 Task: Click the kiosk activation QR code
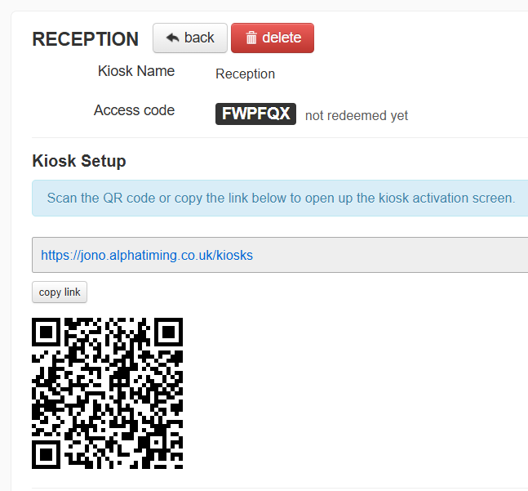click(x=108, y=393)
